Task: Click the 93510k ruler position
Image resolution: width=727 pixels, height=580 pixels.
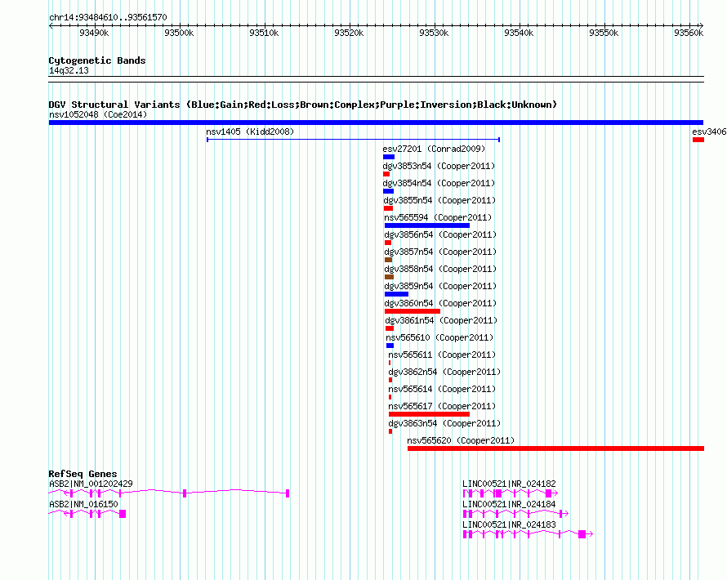Action: 264,33
